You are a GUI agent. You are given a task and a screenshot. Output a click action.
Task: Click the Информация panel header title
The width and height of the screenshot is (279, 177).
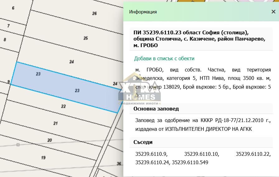coord(143,12)
